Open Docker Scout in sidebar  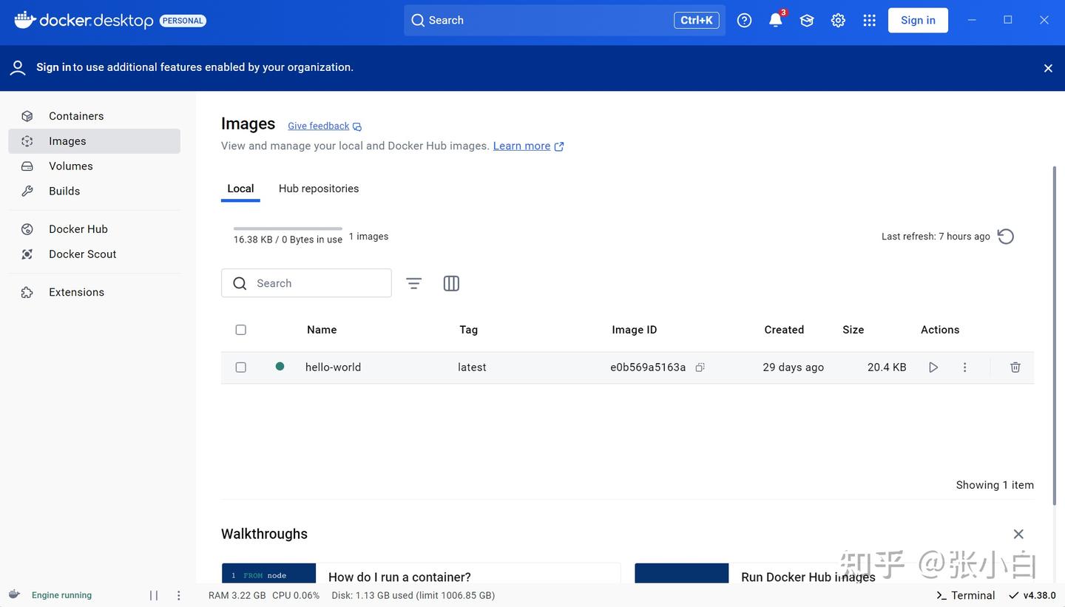[94, 254]
